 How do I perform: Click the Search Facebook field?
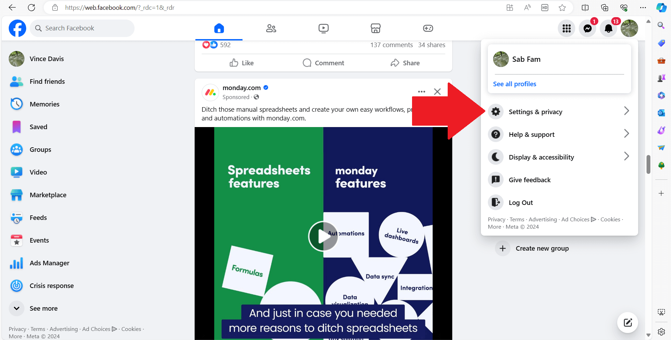click(82, 28)
